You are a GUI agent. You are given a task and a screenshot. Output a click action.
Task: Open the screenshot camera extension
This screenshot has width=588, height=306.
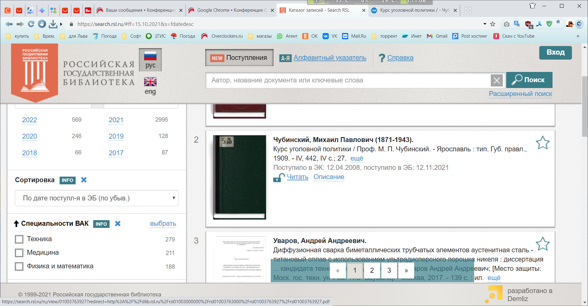point(507,24)
